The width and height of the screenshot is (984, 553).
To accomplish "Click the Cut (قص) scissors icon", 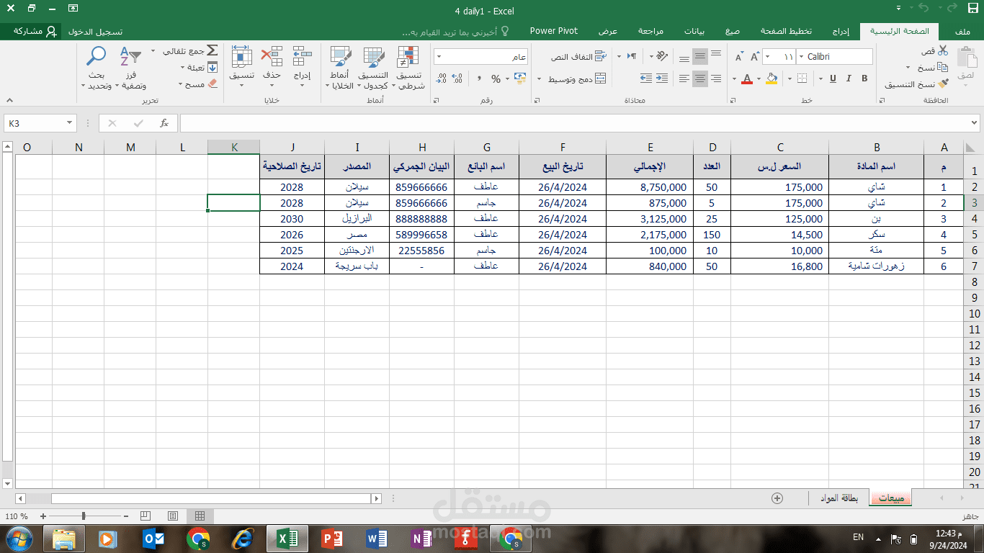I will point(943,50).
